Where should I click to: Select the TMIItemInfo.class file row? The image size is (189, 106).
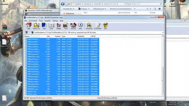tap(62, 57)
